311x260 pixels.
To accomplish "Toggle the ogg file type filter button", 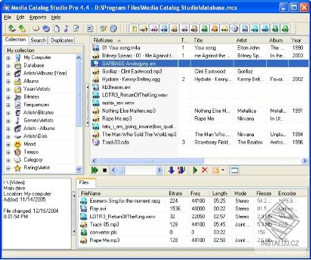I will 174,29.
